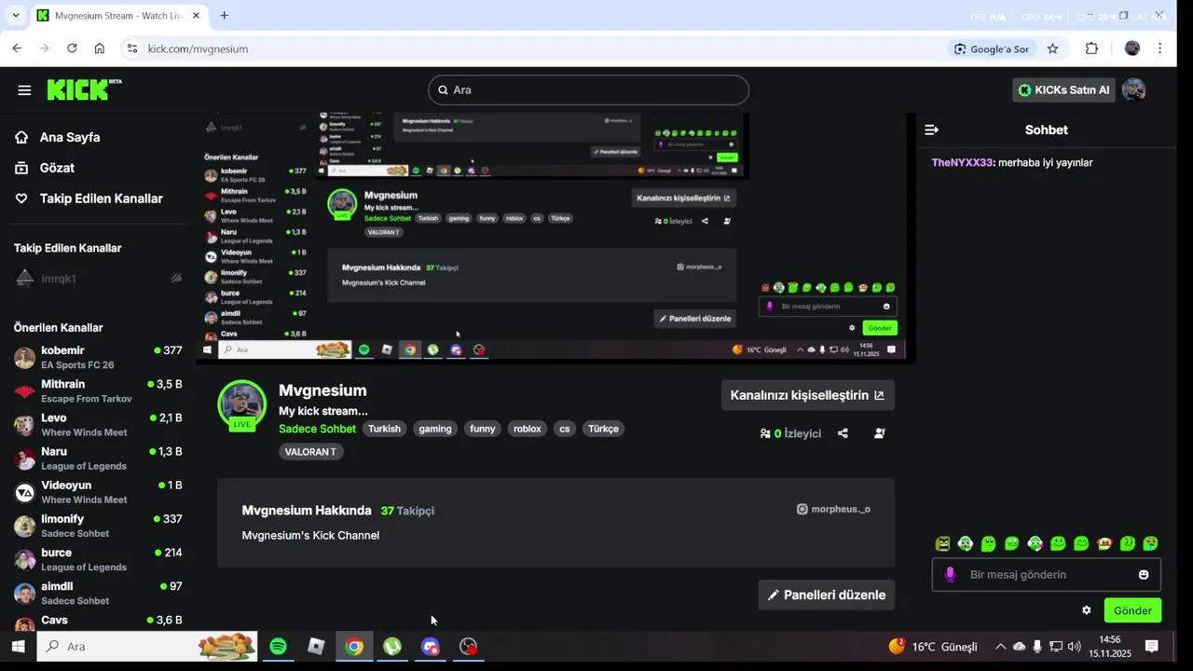The height and width of the screenshot is (671, 1193).
Task: Open the Sadece Sohbet category link
Action: (317, 429)
